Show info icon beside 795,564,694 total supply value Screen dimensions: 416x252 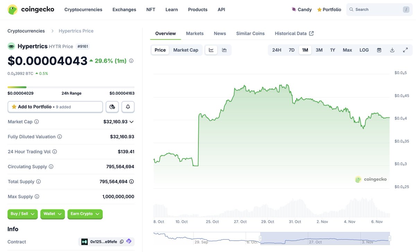[131, 182]
